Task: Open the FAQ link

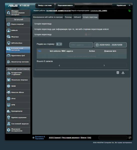Action: (89, 137)
